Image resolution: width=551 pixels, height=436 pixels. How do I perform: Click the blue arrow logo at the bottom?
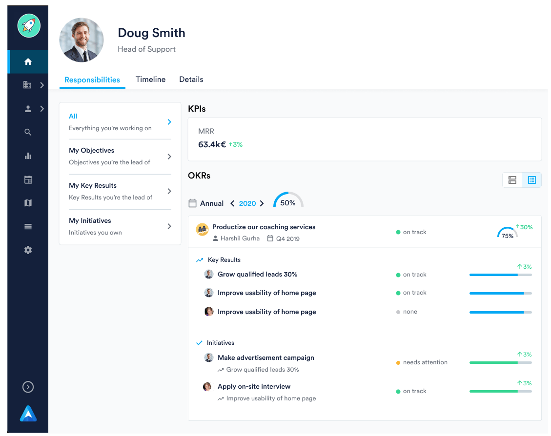click(x=28, y=414)
